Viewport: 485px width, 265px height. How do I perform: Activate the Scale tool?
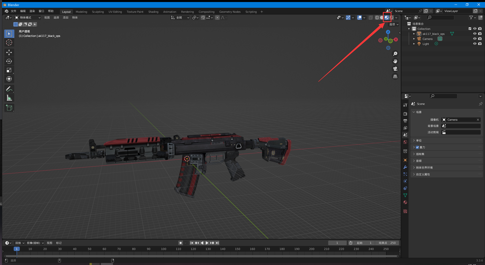click(x=9, y=70)
